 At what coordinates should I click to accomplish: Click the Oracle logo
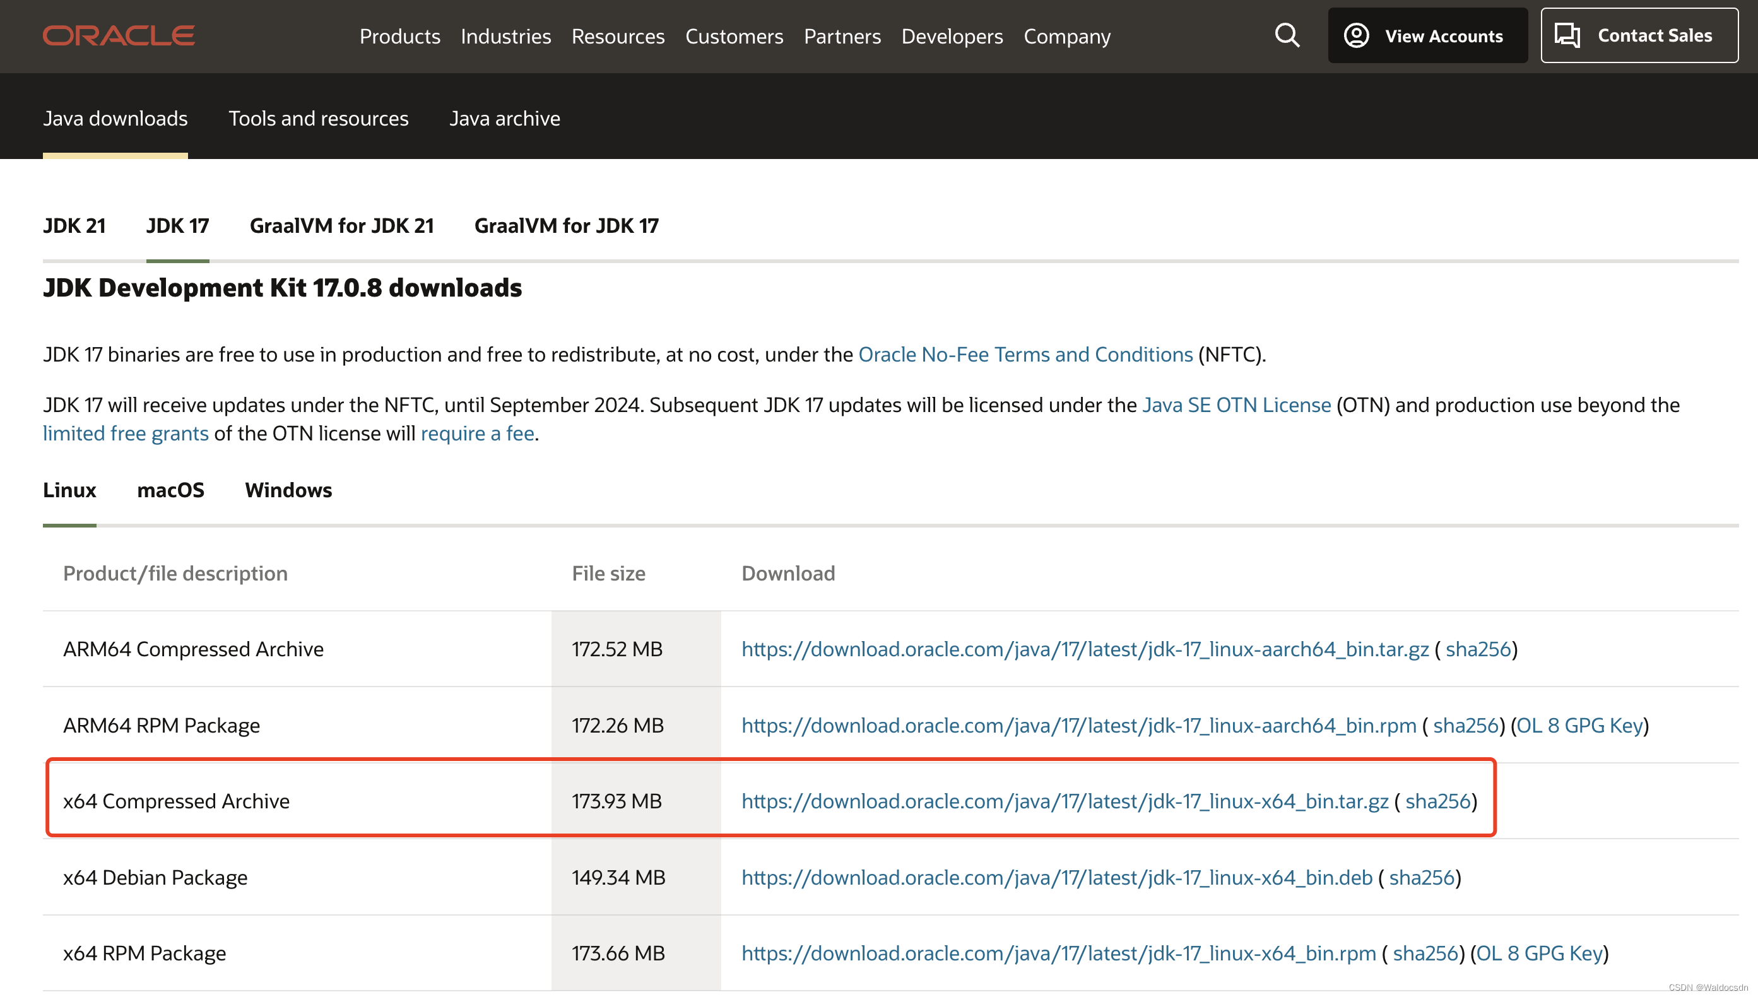[119, 35]
